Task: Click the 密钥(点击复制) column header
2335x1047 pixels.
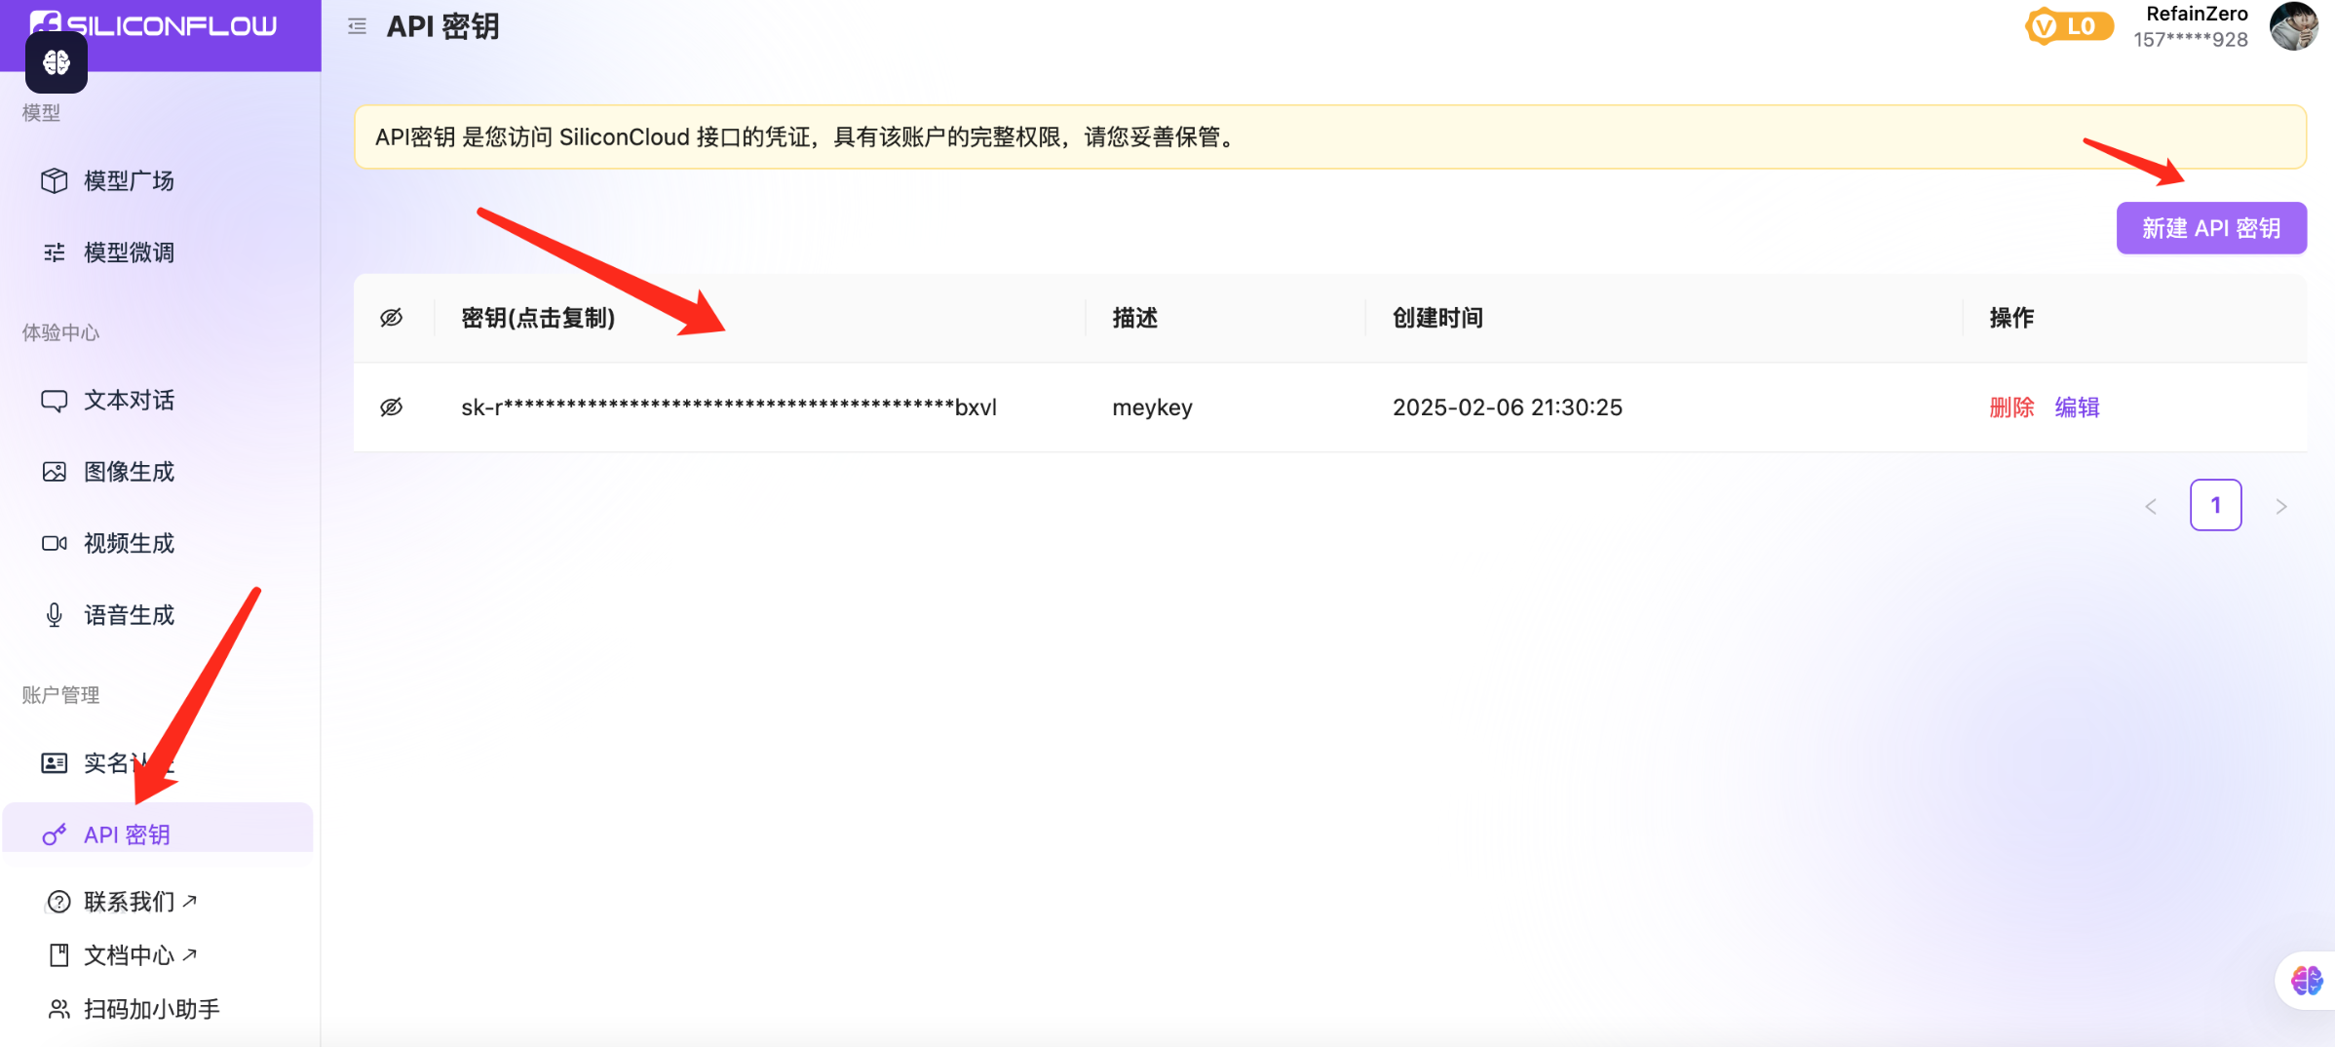Action: click(538, 318)
